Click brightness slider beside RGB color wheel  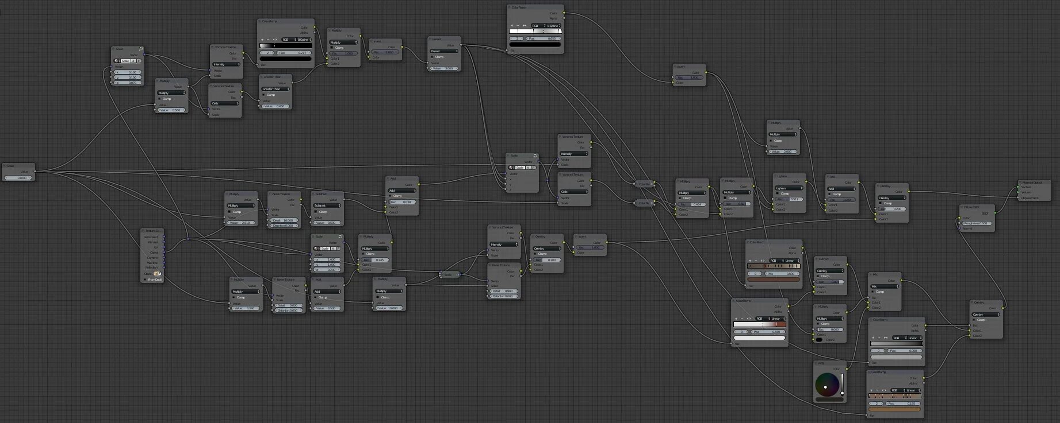click(x=843, y=385)
